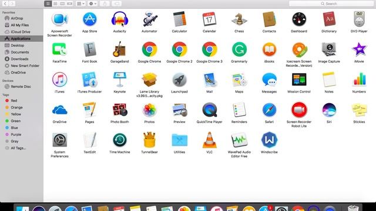This screenshot has height=211, width=376.
Task: Open Grammarly app icon
Action: pyautogui.click(x=239, y=49)
